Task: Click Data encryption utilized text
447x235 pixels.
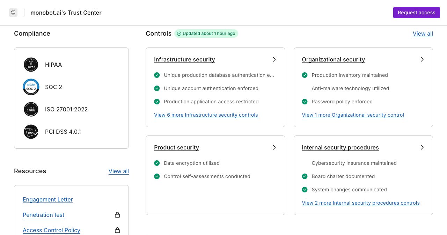Action: (192, 163)
